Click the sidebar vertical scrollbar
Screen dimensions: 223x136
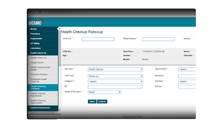tap(60, 48)
